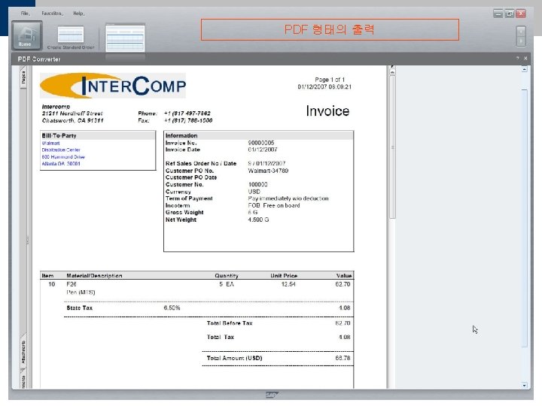Viewport: 542px width, 406px height.
Task: Click the 'Page 1 of 1' text
Action: point(330,80)
